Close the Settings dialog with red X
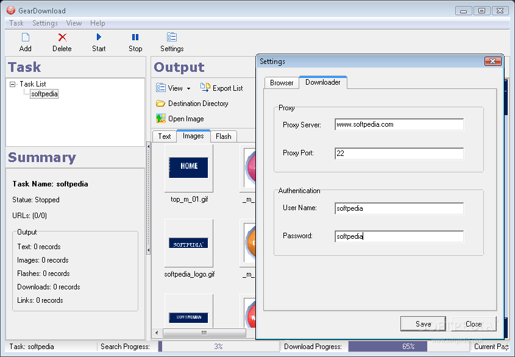Screen dimensions: 515x357 [492, 62]
